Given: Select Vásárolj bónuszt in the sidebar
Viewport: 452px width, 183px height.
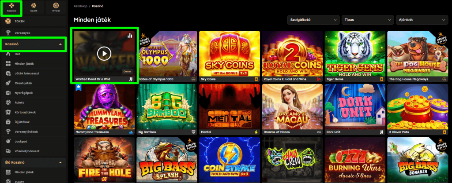Looking at the screenshot, I should [27, 151].
